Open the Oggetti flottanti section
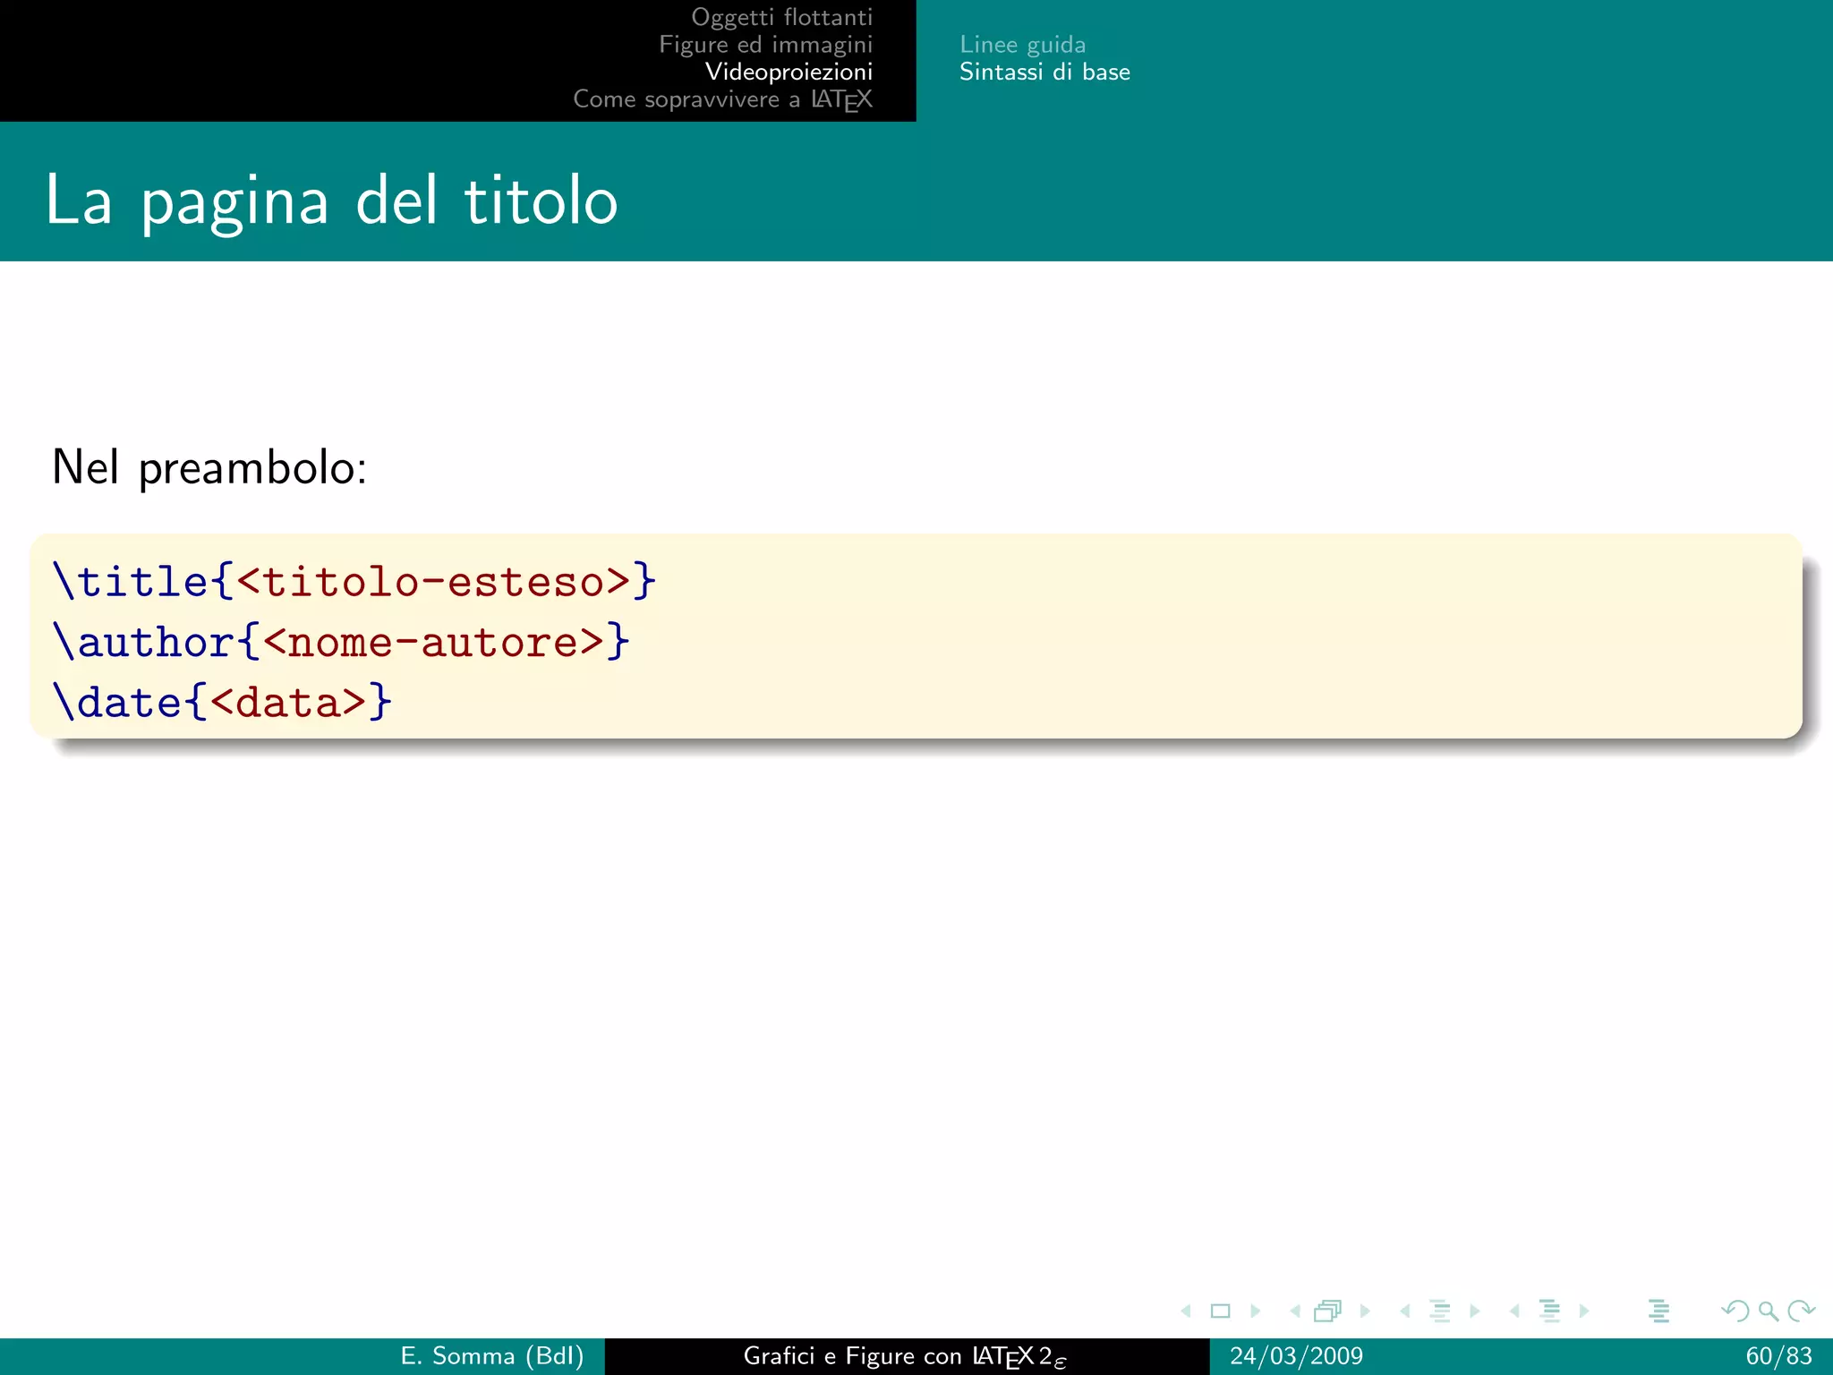Screen dimensions: 1833x1375 pyautogui.click(x=782, y=18)
